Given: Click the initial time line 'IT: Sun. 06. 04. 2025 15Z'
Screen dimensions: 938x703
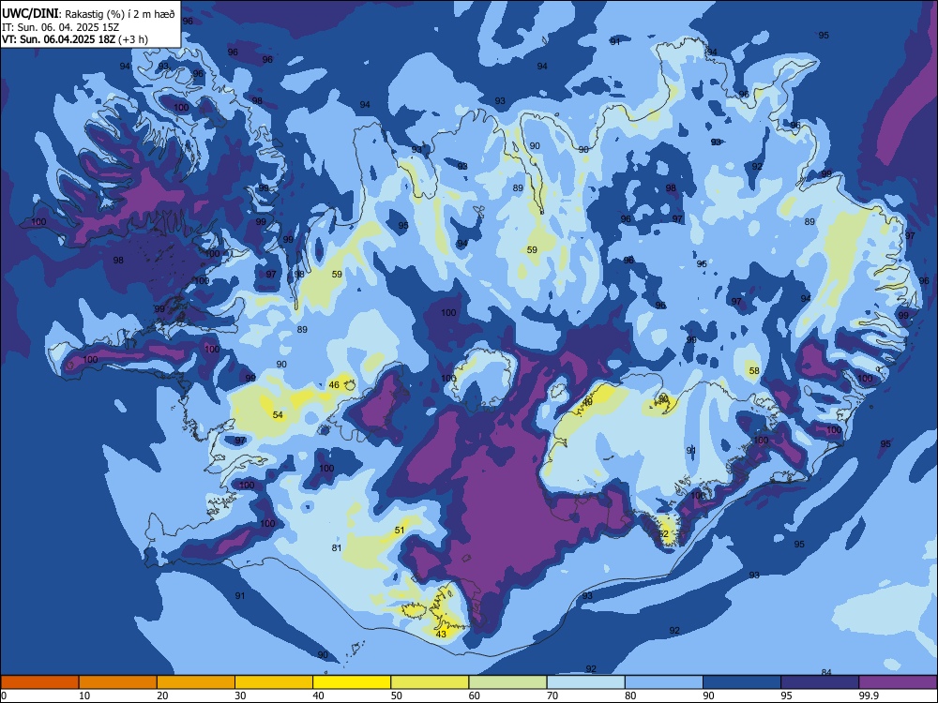Looking at the screenshot, I should coord(60,27).
